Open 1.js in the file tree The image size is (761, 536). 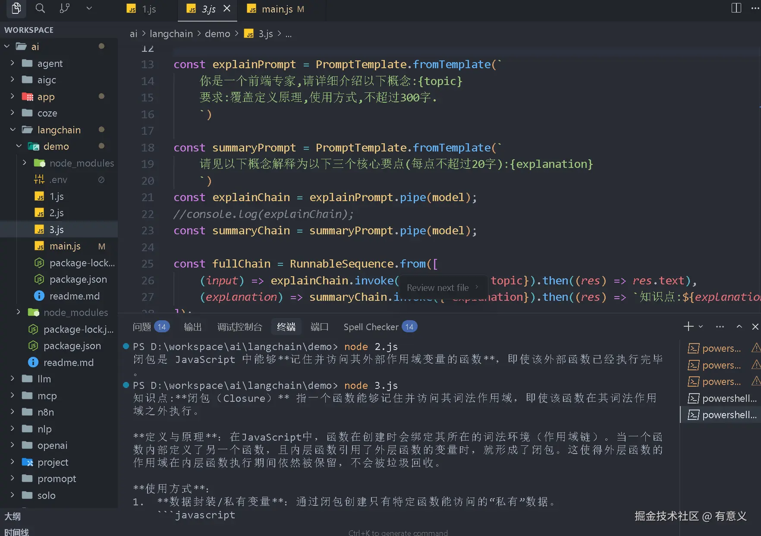[59, 196]
